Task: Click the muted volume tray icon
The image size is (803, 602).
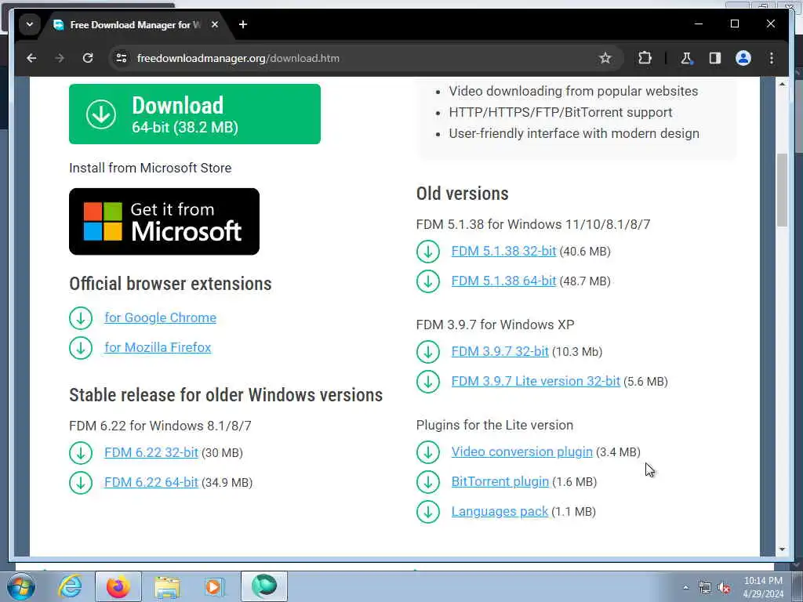Action: click(724, 588)
